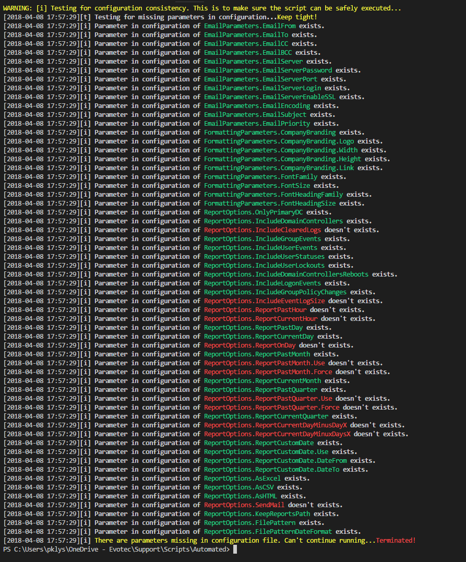Click the PS C:\Users\pklys path prompt text
This screenshot has height=562, width=466.
pyautogui.click(x=116, y=549)
